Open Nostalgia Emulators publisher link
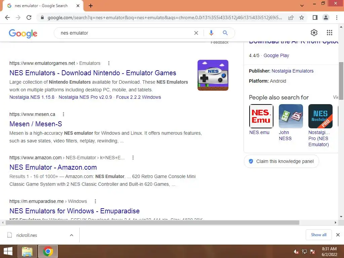Viewport: 344px width, 258px height. [293, 71]
